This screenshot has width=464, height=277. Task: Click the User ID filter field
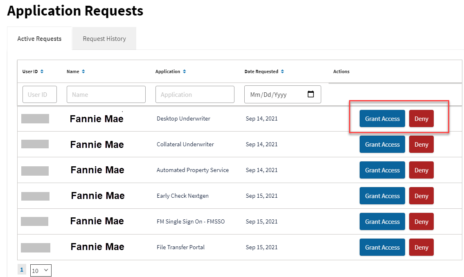[39, 94]
